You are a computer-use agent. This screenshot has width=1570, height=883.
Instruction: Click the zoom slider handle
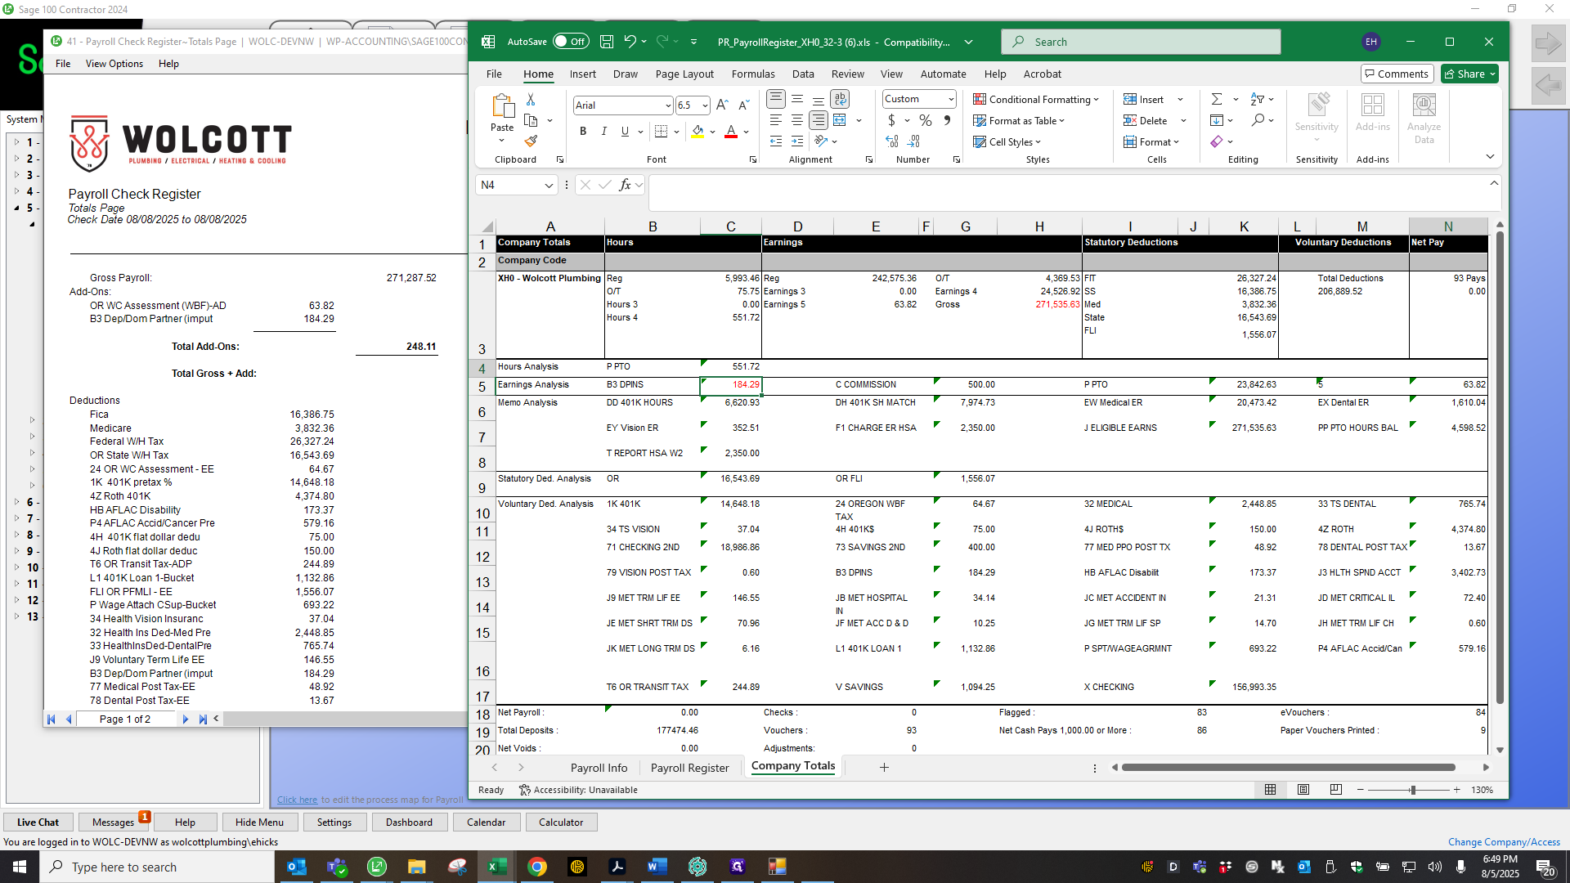pos(1412,790)
